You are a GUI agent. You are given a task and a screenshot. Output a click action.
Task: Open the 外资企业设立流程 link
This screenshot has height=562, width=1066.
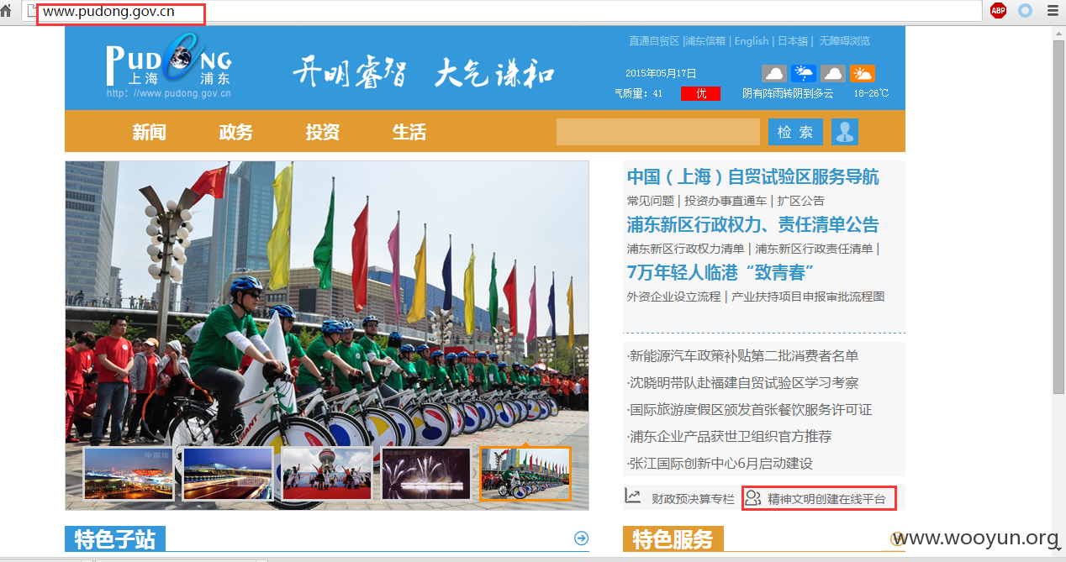pos(673,297)
